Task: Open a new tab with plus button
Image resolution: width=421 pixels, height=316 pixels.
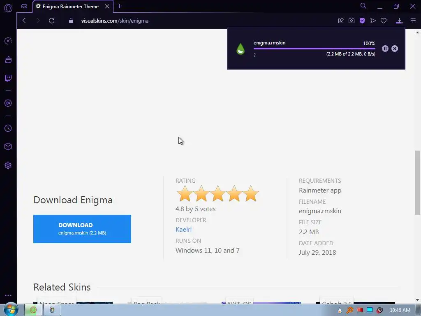Action: [x=120, y=6]
